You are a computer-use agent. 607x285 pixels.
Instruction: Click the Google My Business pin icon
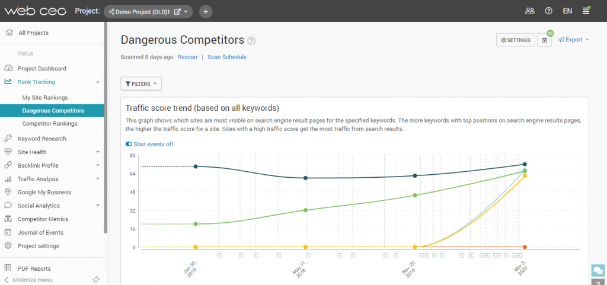point(8,192)
